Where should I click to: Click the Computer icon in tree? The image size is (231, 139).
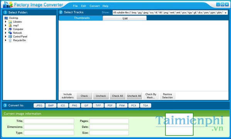coord(10,29)
